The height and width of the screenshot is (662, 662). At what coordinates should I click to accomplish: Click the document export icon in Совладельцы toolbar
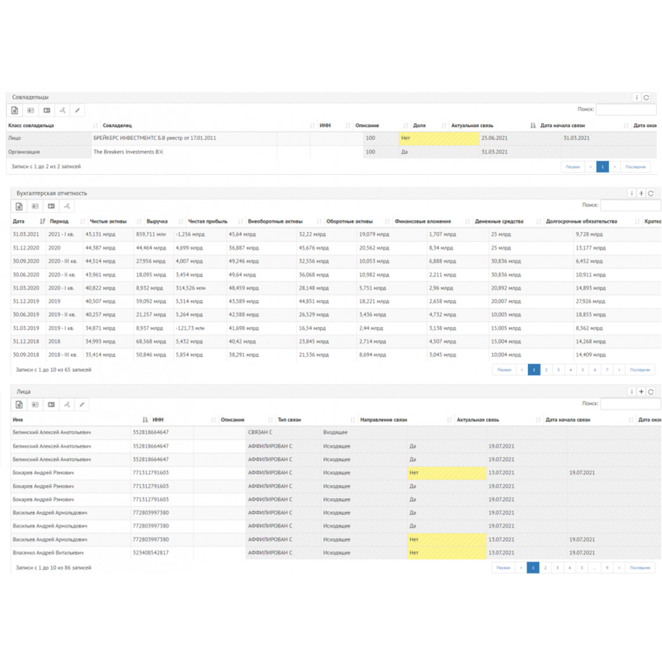(x=15, y=110)
